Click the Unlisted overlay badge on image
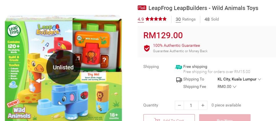276x121 pixels. point(63,67)
